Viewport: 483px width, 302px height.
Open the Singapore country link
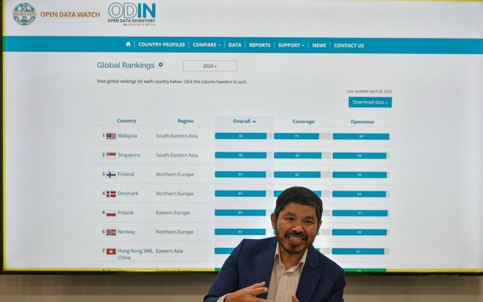(x=129, y=155)
